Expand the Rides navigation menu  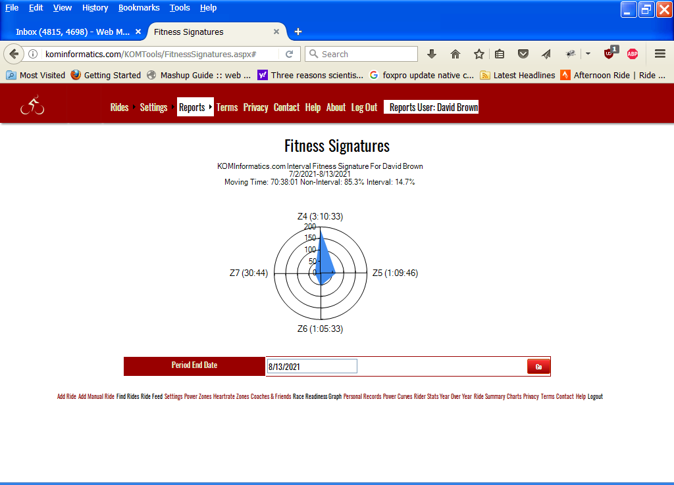119,107
